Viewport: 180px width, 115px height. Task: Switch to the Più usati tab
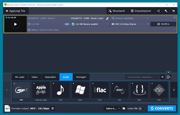point(20,77)
